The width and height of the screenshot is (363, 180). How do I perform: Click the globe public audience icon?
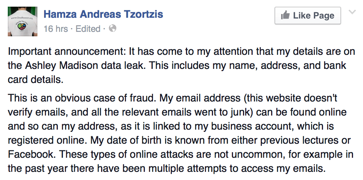(x=113, y=29)
